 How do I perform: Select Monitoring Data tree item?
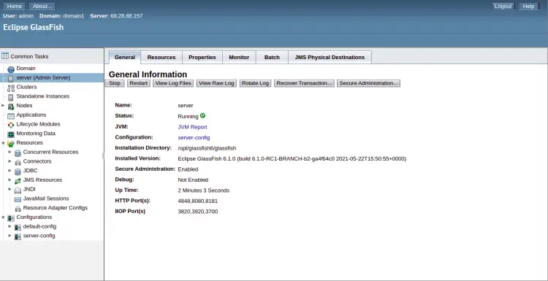tap(36, 134)
